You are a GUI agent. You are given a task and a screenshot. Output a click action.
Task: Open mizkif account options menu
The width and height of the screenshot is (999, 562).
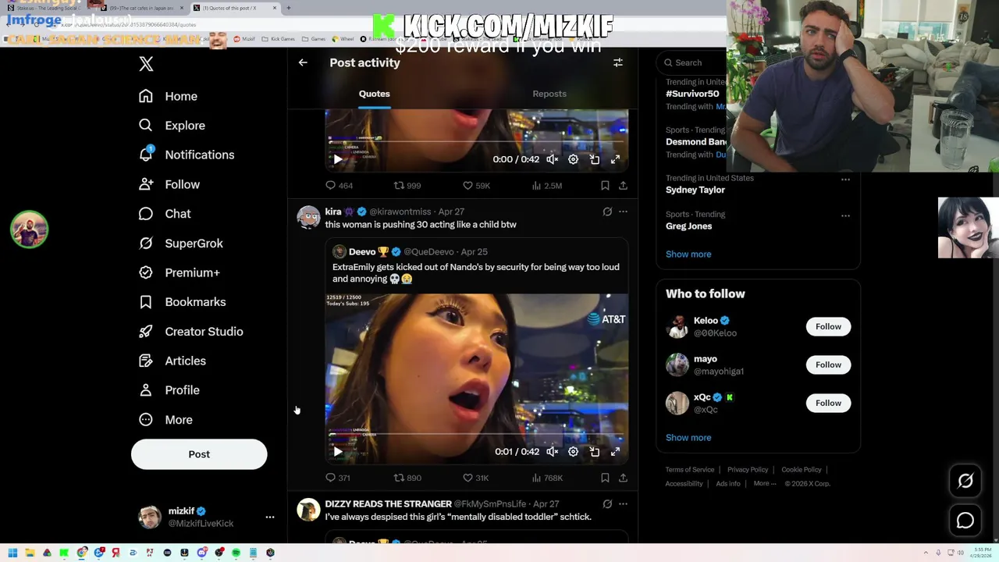pyautogui.click(x=270, y=517)
